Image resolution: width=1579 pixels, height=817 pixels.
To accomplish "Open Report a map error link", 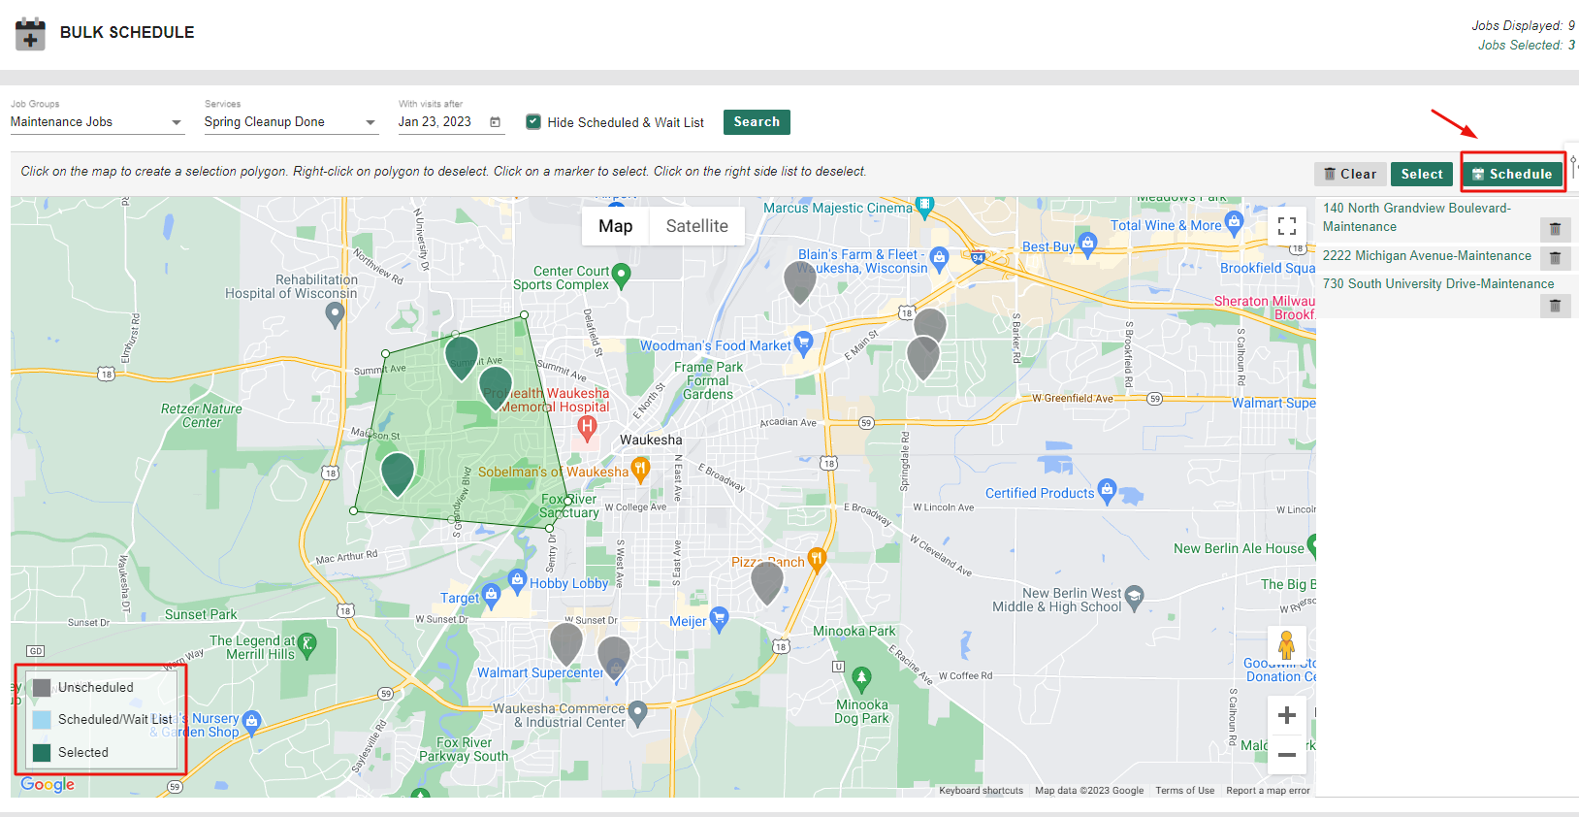I will (x=1268, y=791).
